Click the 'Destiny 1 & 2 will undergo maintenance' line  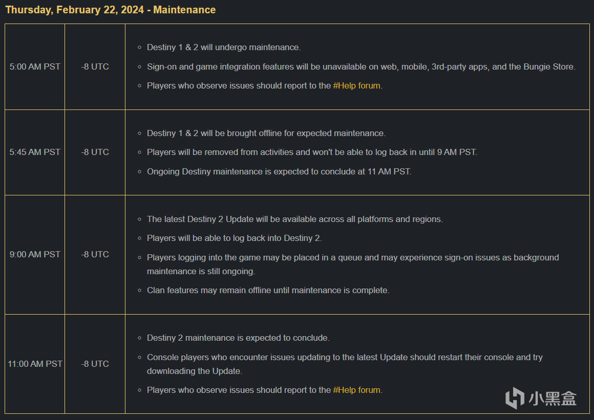pyautogui.click(x=223, y=47)
